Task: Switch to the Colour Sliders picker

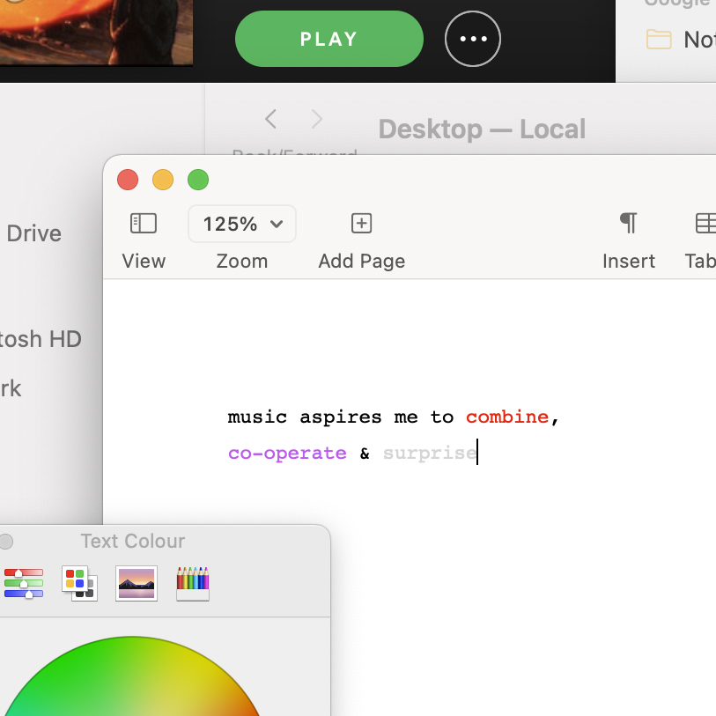Action: click(x=24, y=583)
